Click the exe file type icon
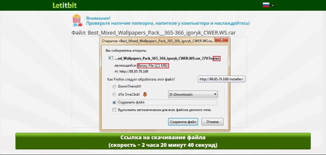This screenshot has width=326, height=155. [x=111, y=58]
